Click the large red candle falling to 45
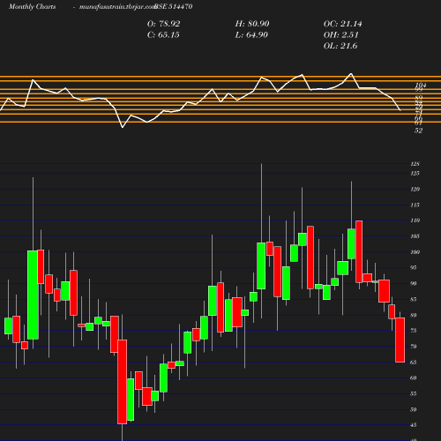Image resolution: width=441 pixels, height=441 pixels. (x=123, y=382)
